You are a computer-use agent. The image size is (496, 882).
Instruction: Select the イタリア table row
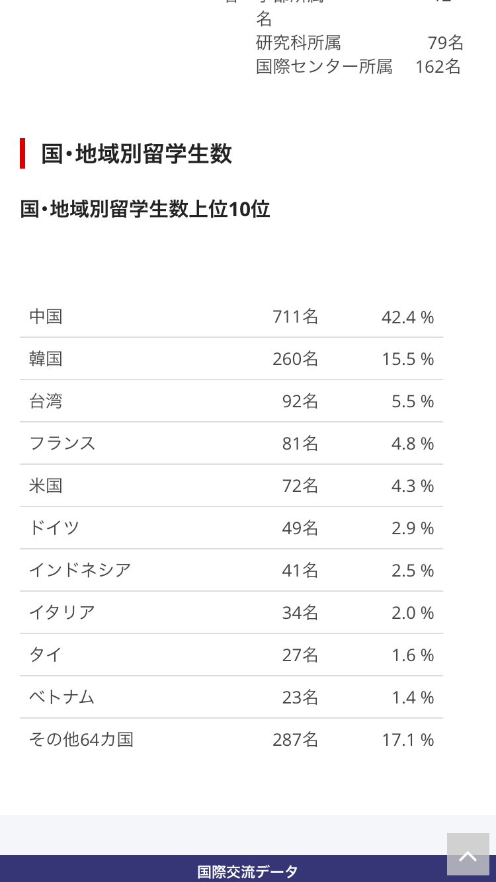click(x=231, y=613)
